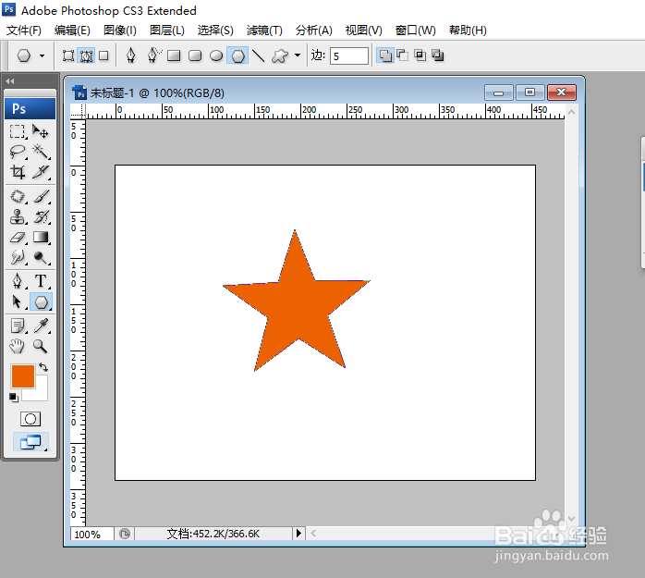Open geometry options dropdown arrow
Screen dimensions: 645x578
click(298, 55)
